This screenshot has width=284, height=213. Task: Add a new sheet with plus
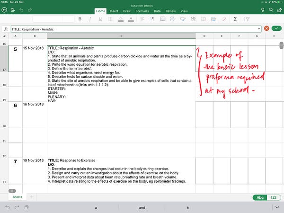click(32, 197)
